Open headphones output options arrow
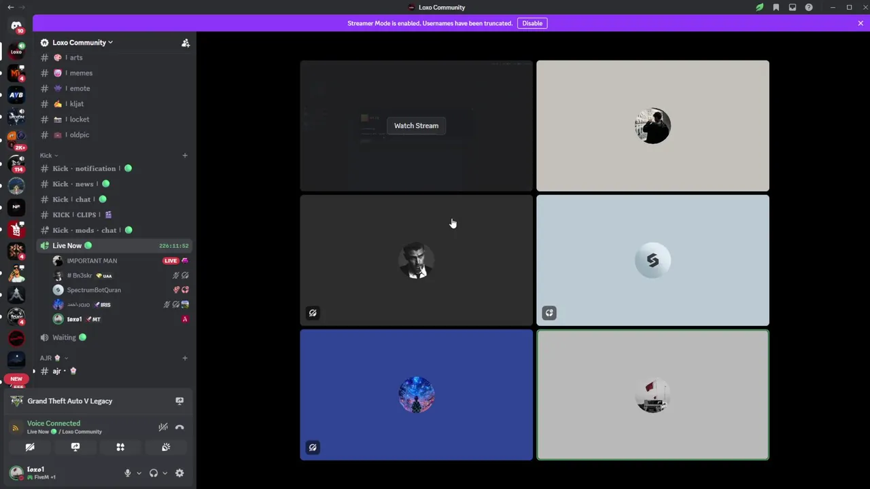This screenshot has height=489, width=870. click(x=164, y=473)
